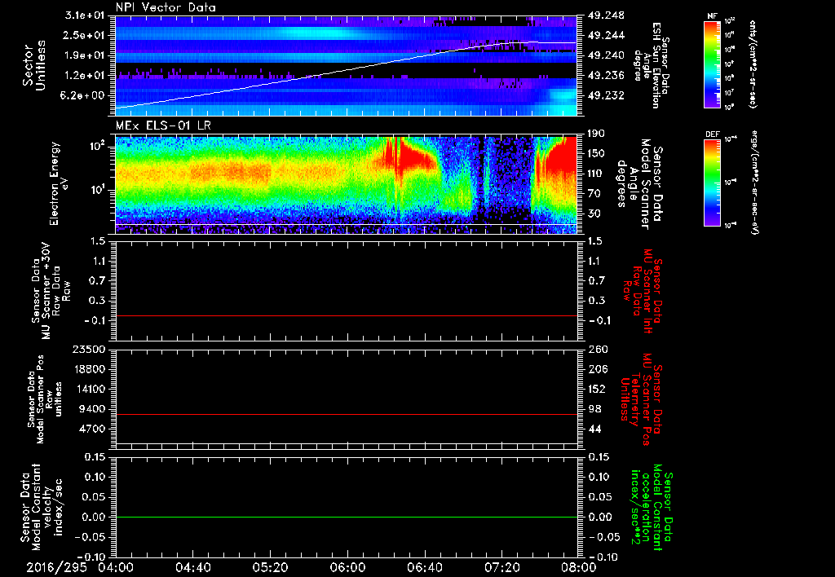Click the 4700 scanner position tick value
This screenshot has height=577, width=835.
91,429
